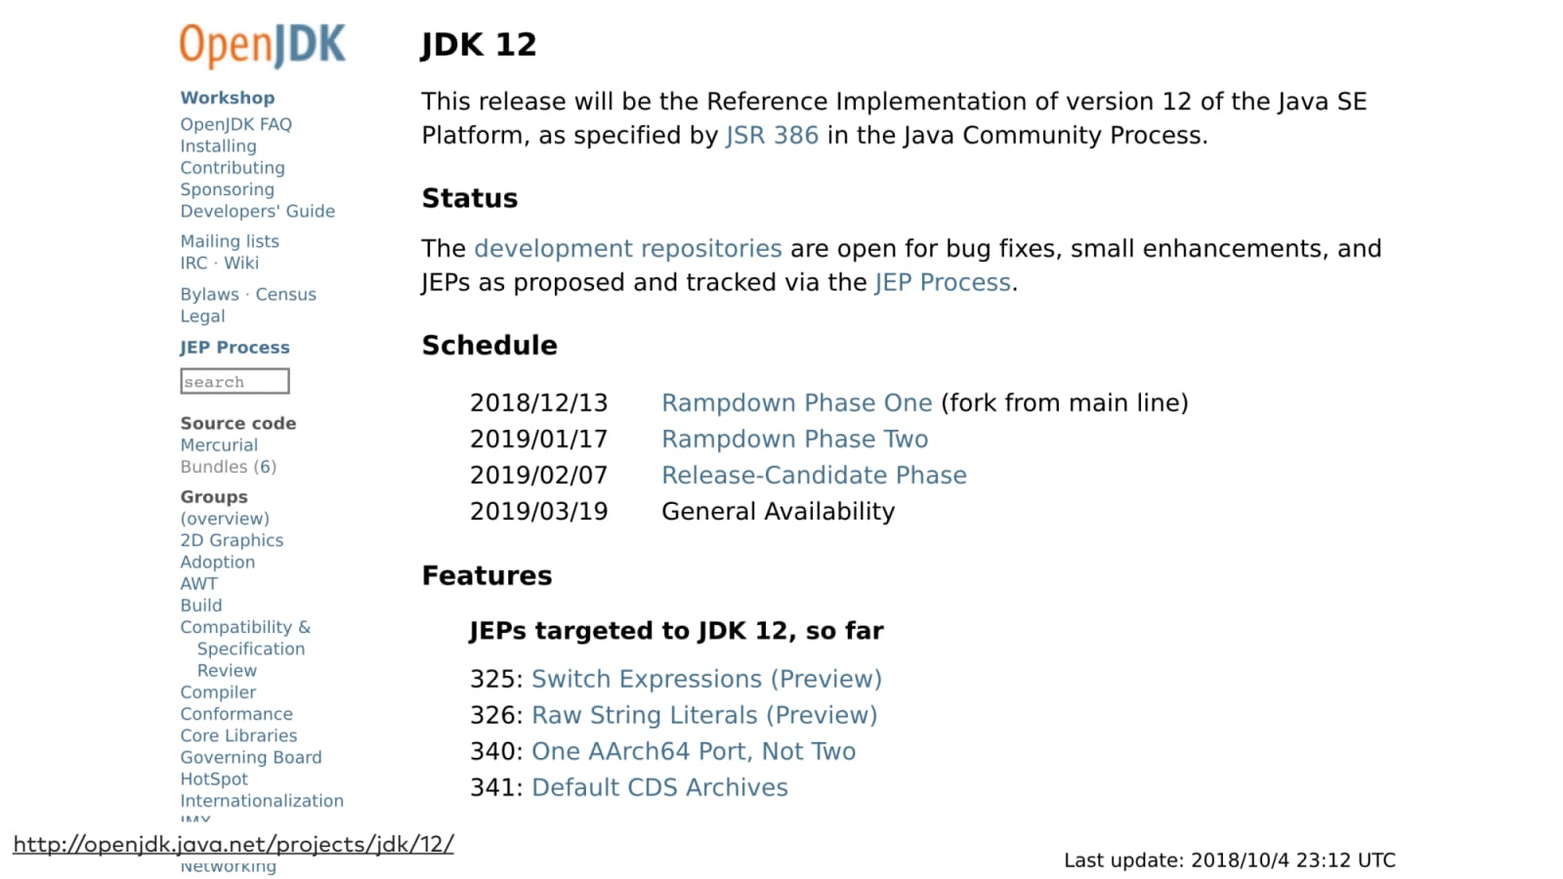This screenshot has width=1563, height=879.
Task: Click the 'JEPs targeted to JDK 12, so far' subheading
Action: coord(676,631)
